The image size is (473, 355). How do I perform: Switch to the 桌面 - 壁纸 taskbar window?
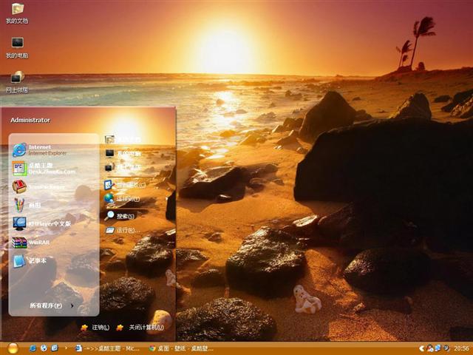(x=181, y=348)
